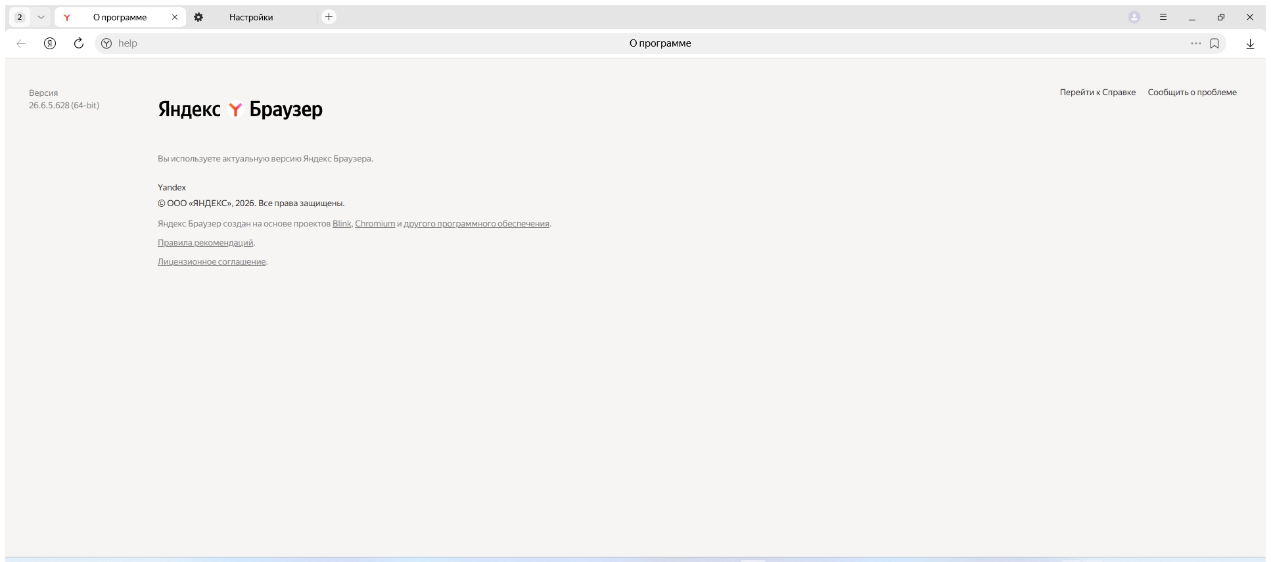
Task: Click the Яндекс Браузер logo
Action: pos(240,109)
